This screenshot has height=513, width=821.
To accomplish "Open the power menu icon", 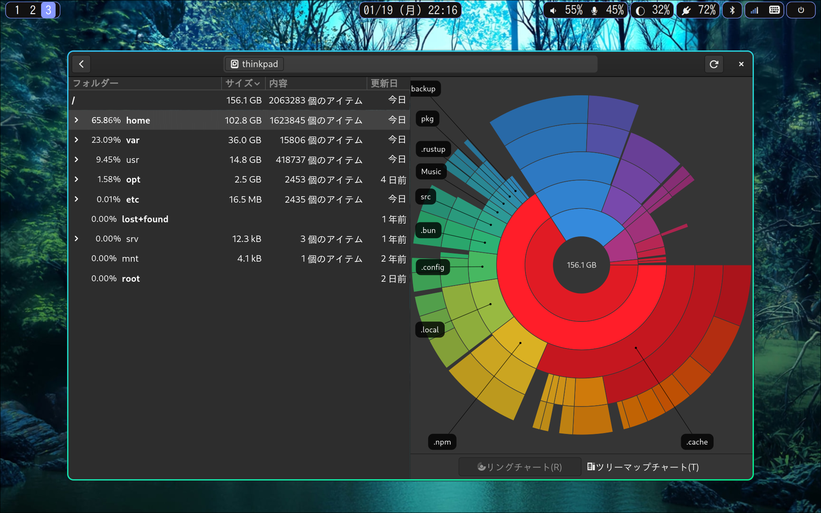I will [x=801, y=10].
